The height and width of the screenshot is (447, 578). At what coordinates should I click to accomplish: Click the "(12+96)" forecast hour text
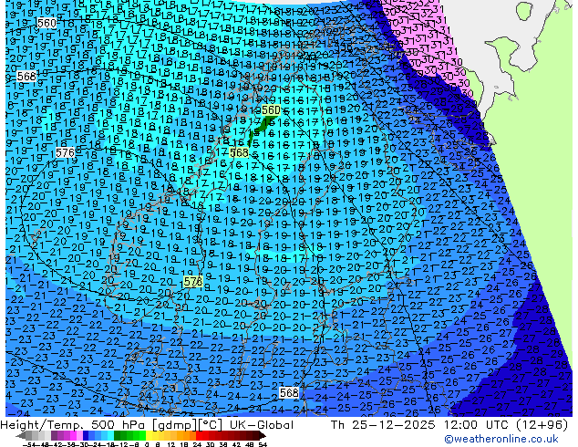(x=542, y=425)
